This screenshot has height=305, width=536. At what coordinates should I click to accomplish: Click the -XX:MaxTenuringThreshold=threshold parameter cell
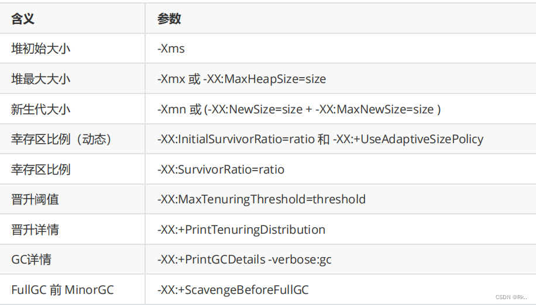[261, 200]
